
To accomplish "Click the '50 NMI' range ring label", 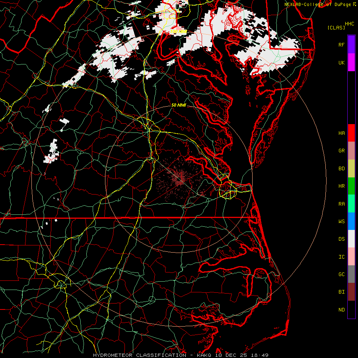I will coord(179,105).
